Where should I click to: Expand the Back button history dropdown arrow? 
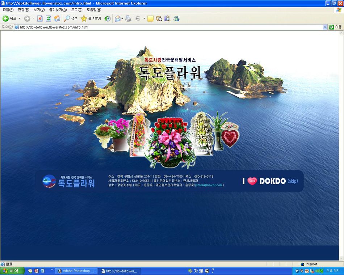[20, 18]
